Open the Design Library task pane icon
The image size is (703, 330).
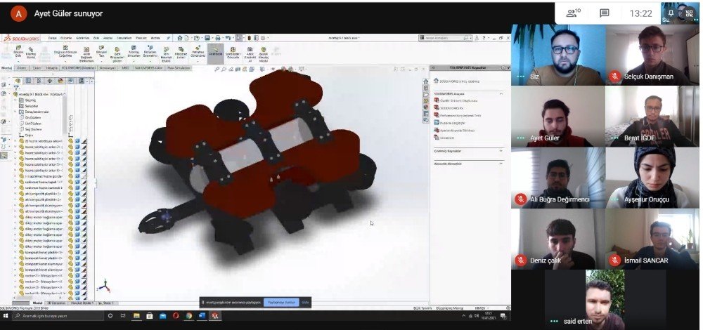point(426,88)
